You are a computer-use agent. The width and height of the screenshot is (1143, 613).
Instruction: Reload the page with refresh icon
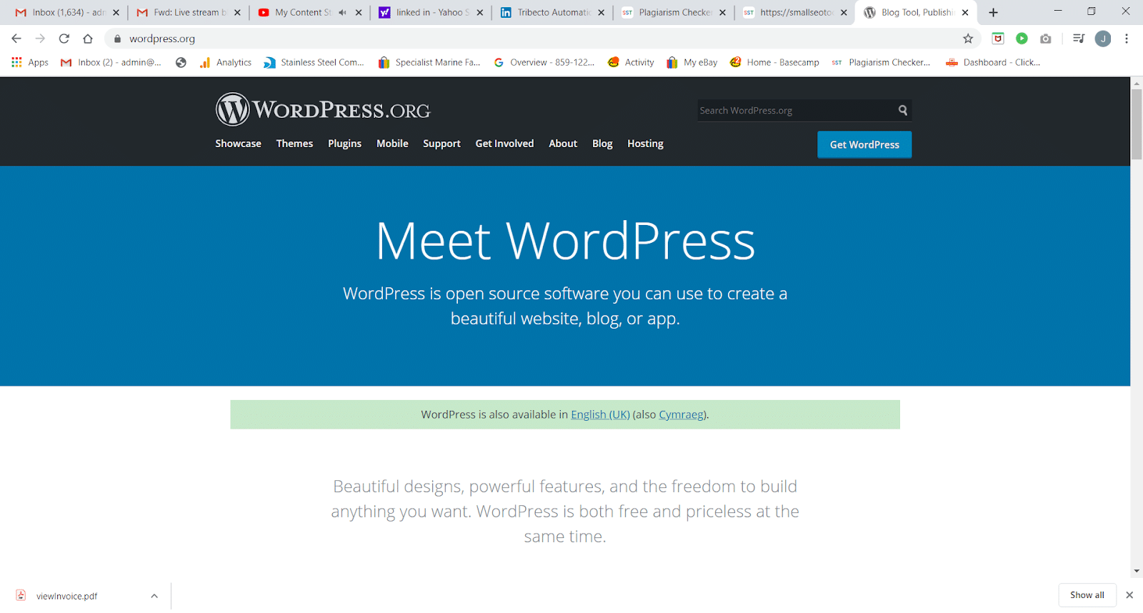pos(64,39)
